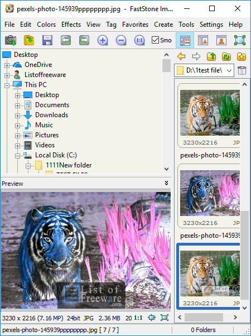Select the thumbnail browser view layout icon
Viewport: 251px width, 336px height.
pyautogui.click(x=185, y=40)
